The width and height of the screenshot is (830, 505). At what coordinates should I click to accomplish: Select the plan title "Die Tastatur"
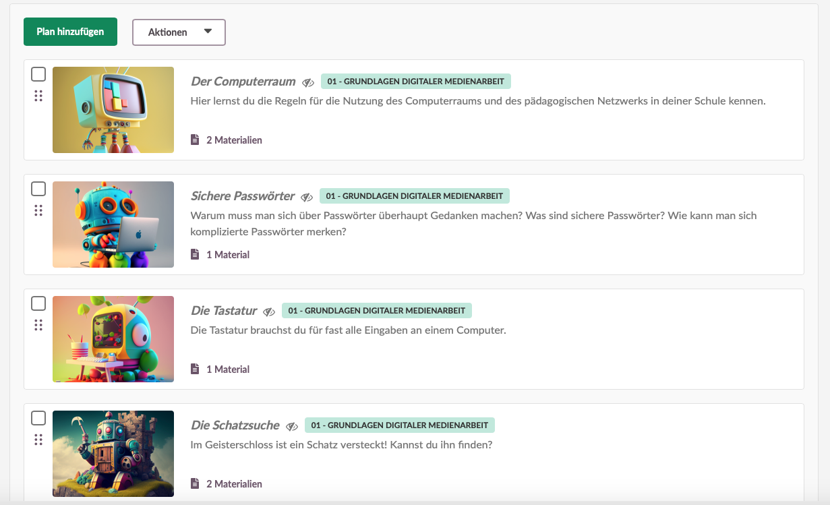click(223, 310)
